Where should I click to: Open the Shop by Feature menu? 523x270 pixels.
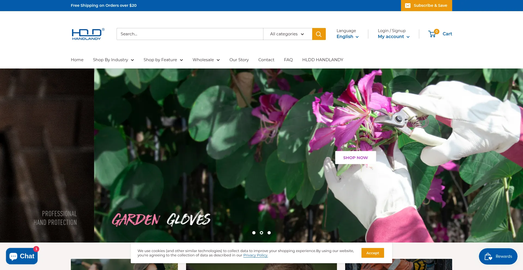163,60
